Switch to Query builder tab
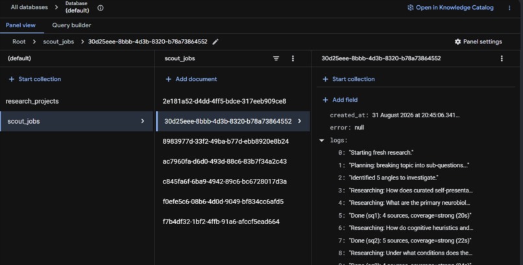Image resolution: width=523 pixels, height=265 pixels. pos(71,25)
